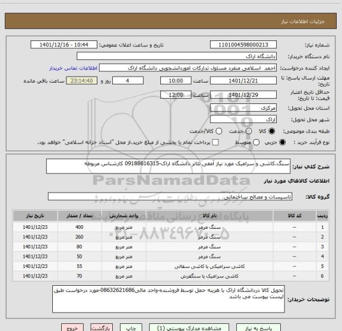Click the requester field احمد اسلامی منفرد
This screenshot has height=331, width=342.
pyautogui.click(x=188, y=68)
